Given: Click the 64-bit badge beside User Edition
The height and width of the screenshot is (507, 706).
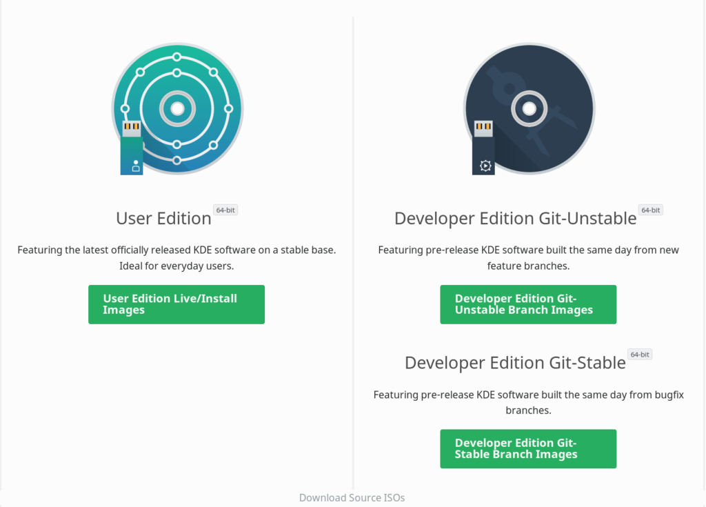Looking at the screenshot, I should [x=225, y=210].
